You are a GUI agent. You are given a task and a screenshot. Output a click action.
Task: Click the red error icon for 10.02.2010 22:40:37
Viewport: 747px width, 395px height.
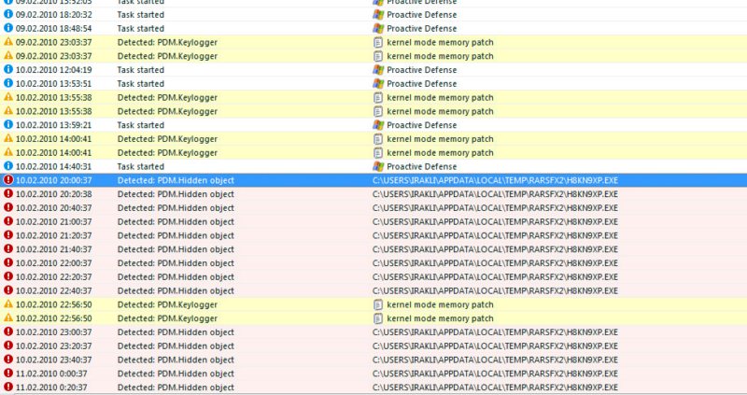point(8,290)
